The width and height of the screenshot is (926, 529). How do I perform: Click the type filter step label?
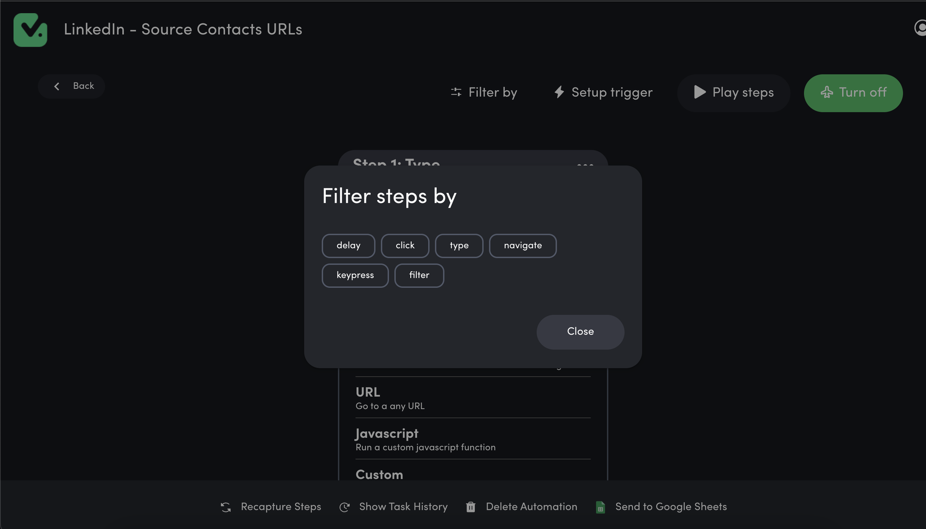pyautogui.click(x=458, y=245)
